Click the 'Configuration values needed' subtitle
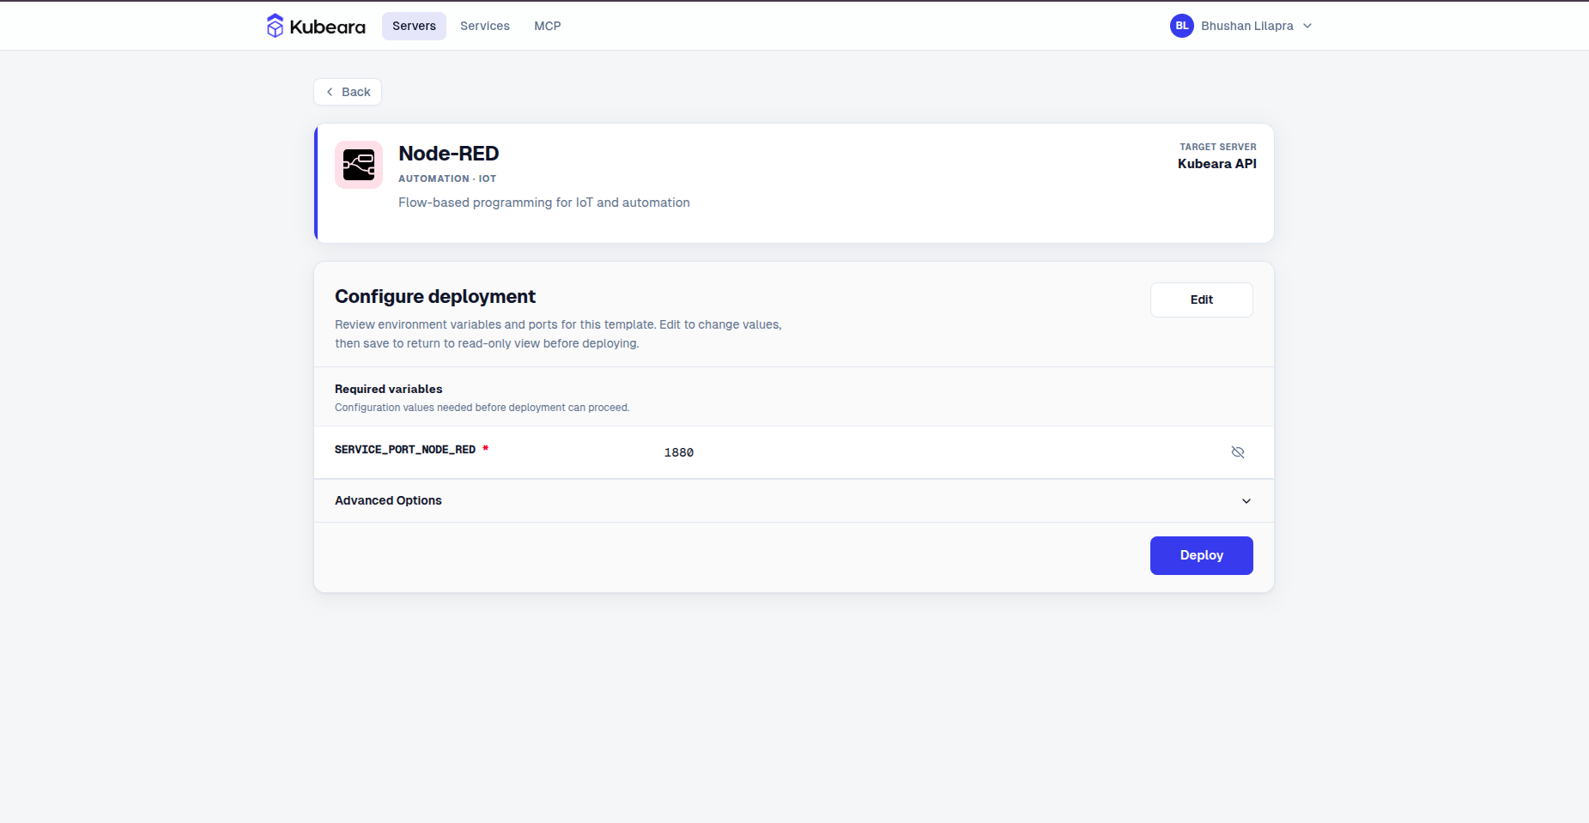Screen dimensions: 1589x823 [x=482, y=408]
